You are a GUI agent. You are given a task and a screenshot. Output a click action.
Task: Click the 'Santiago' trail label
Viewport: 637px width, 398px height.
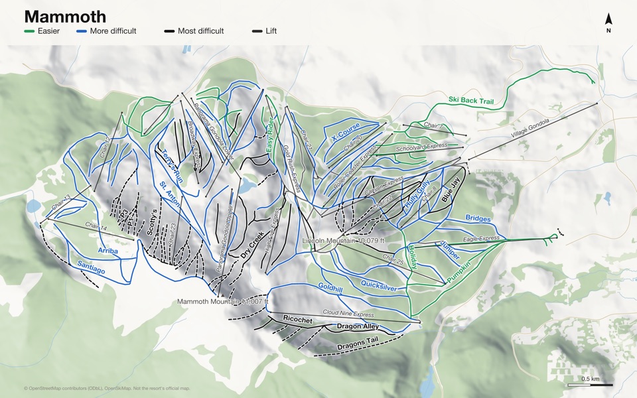point(92,267)
